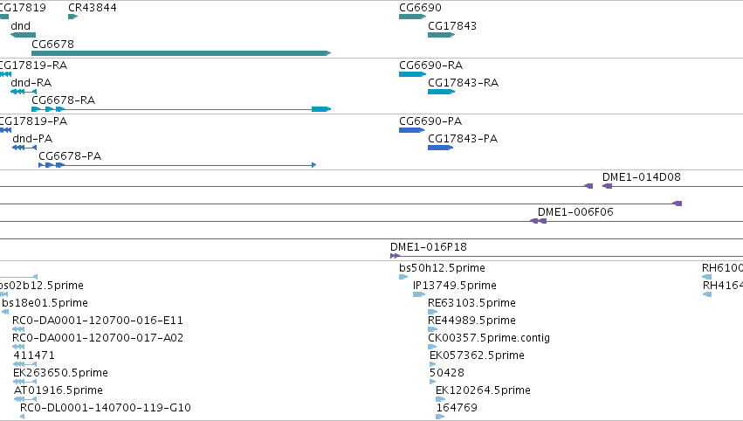Viewport: 743px width, 421px height.
Task: Click the EK120264.5prime EST label
Action: pos(483,390)
